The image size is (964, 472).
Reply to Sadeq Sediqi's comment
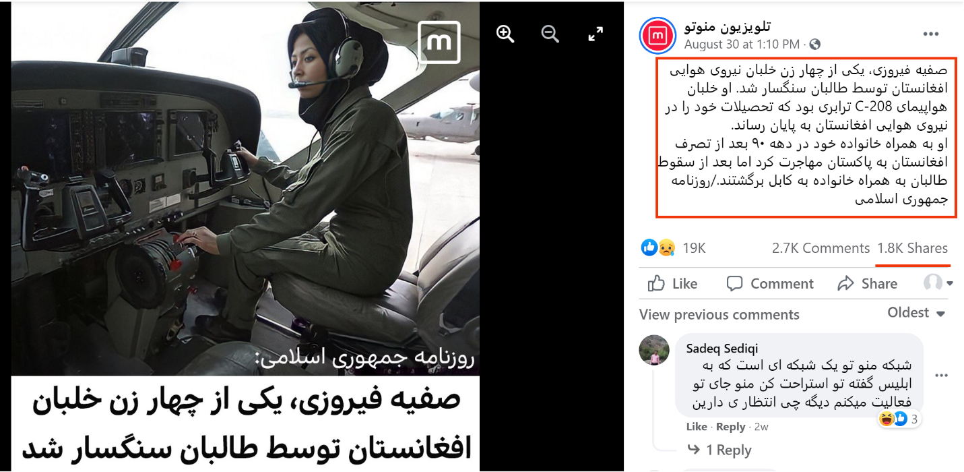[730, 427]
